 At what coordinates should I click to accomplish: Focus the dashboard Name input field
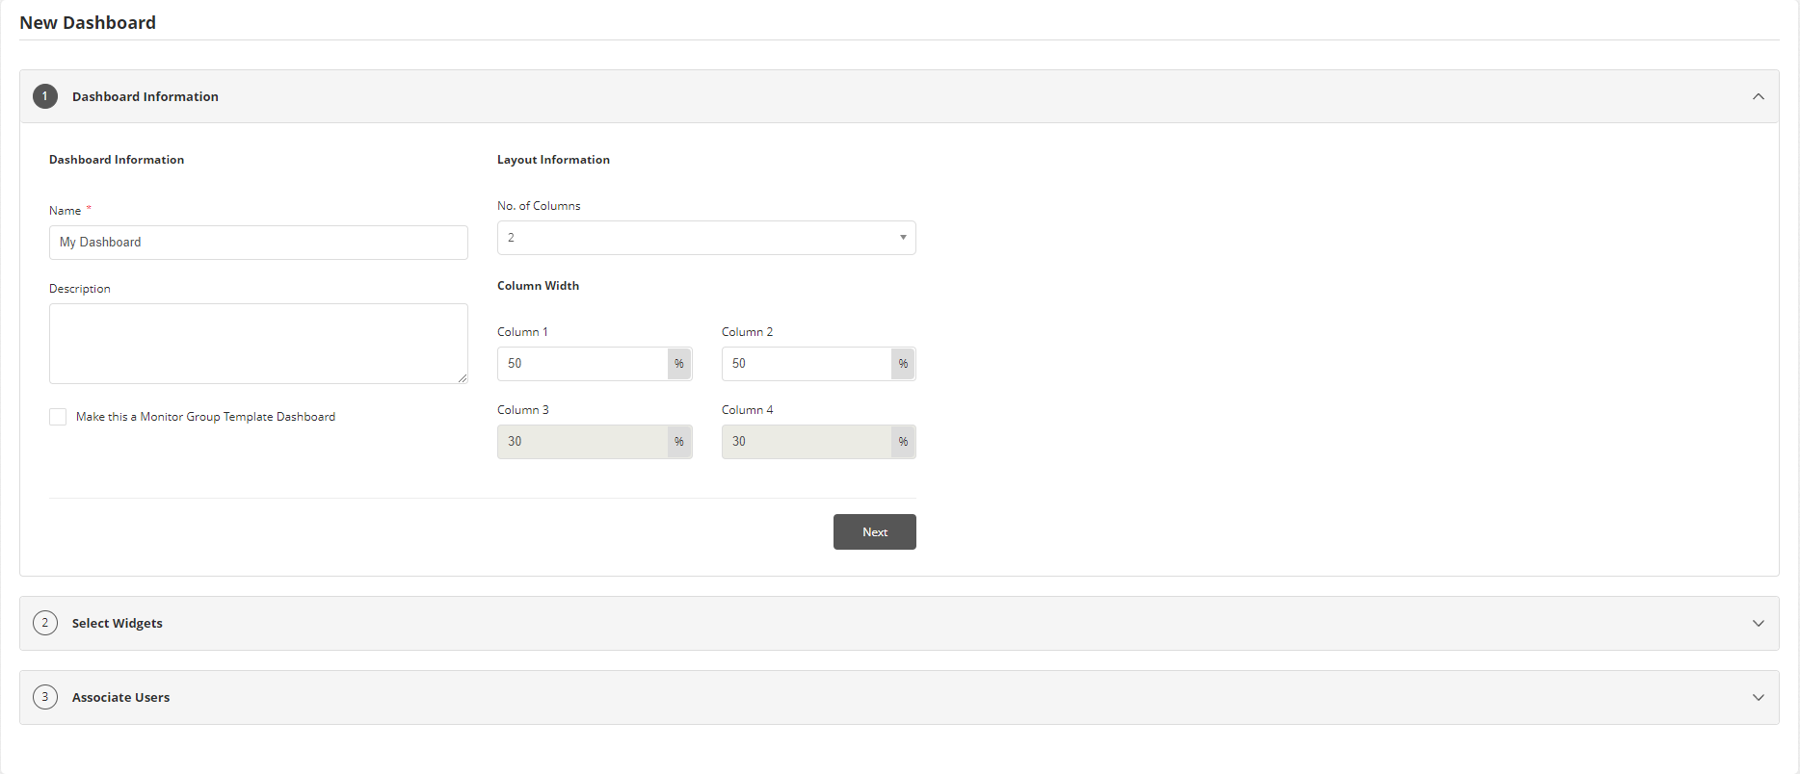click(258, 243)
